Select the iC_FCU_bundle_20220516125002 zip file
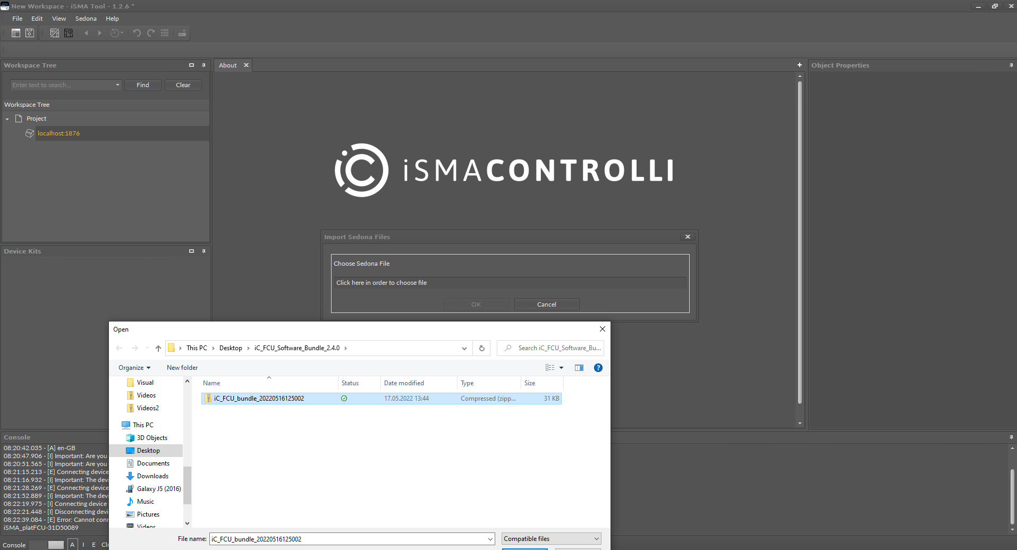Image resolution: width=1017 pixels, height=550 pixels. [259, 399]
